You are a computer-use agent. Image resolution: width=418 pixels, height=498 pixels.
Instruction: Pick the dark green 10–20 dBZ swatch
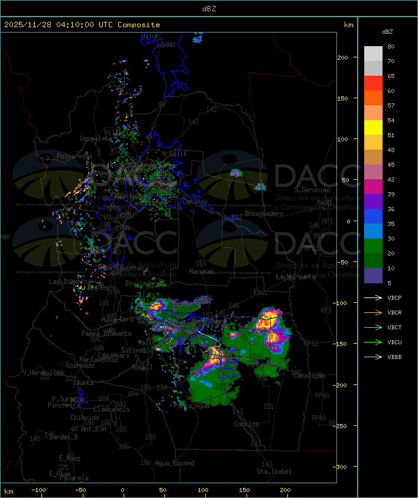[x=373, y=261]
